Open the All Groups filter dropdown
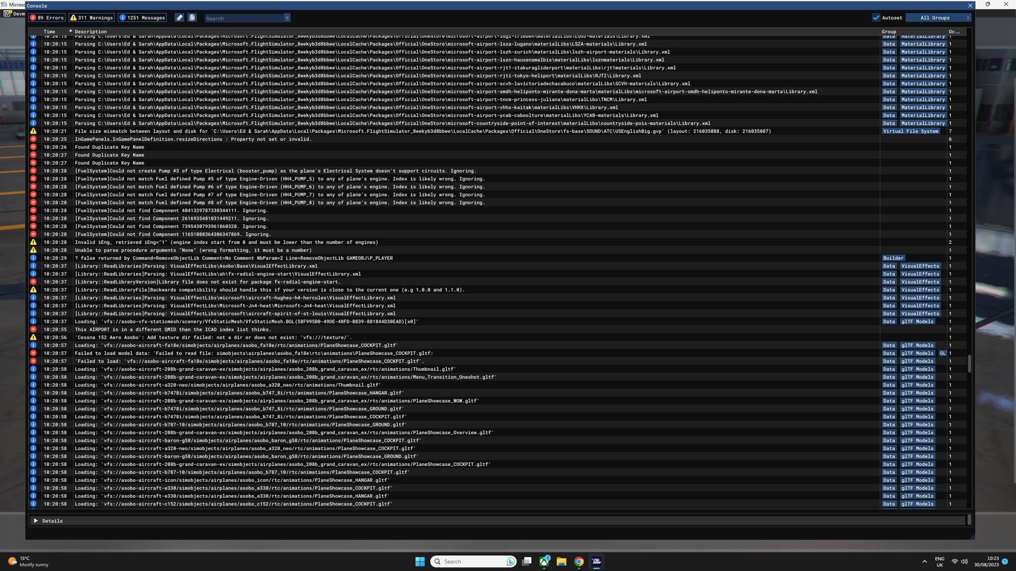The width and height of the screenshot is (1016, 571). click(x=935, y=17)
